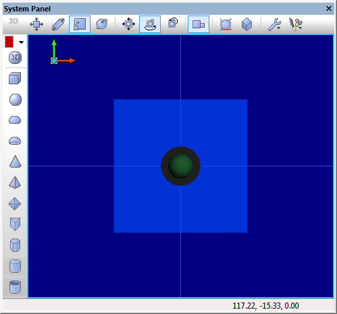337x314 pixels.
Task: Click the round 3D view button
Action: [15, 57]
